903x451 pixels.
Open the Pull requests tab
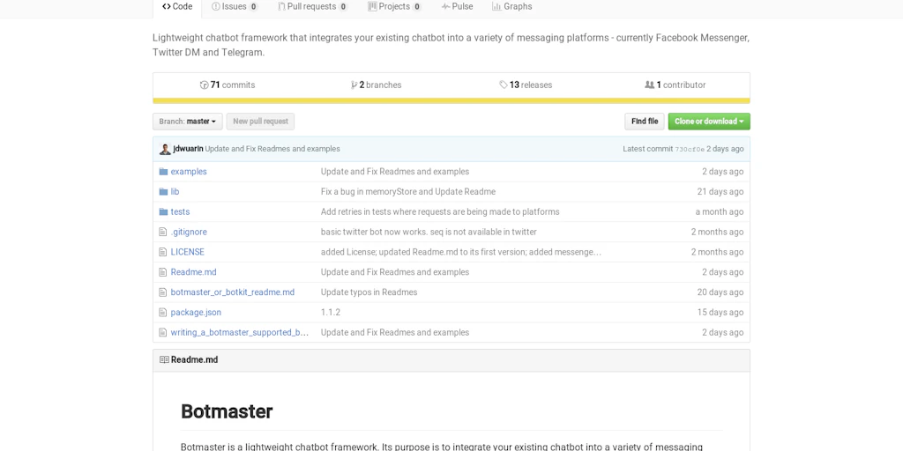point(313,7)
